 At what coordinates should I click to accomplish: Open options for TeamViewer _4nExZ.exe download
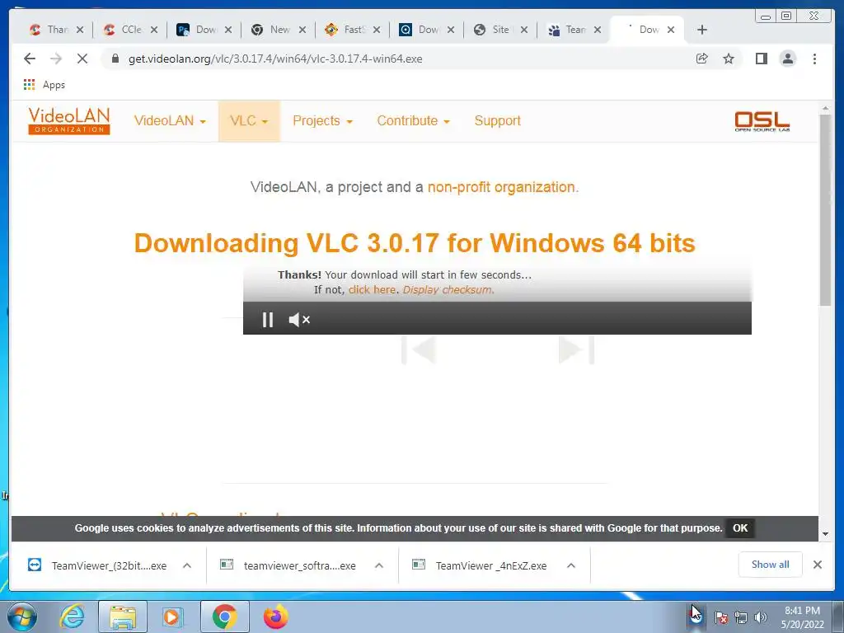[x=571, y=565]
